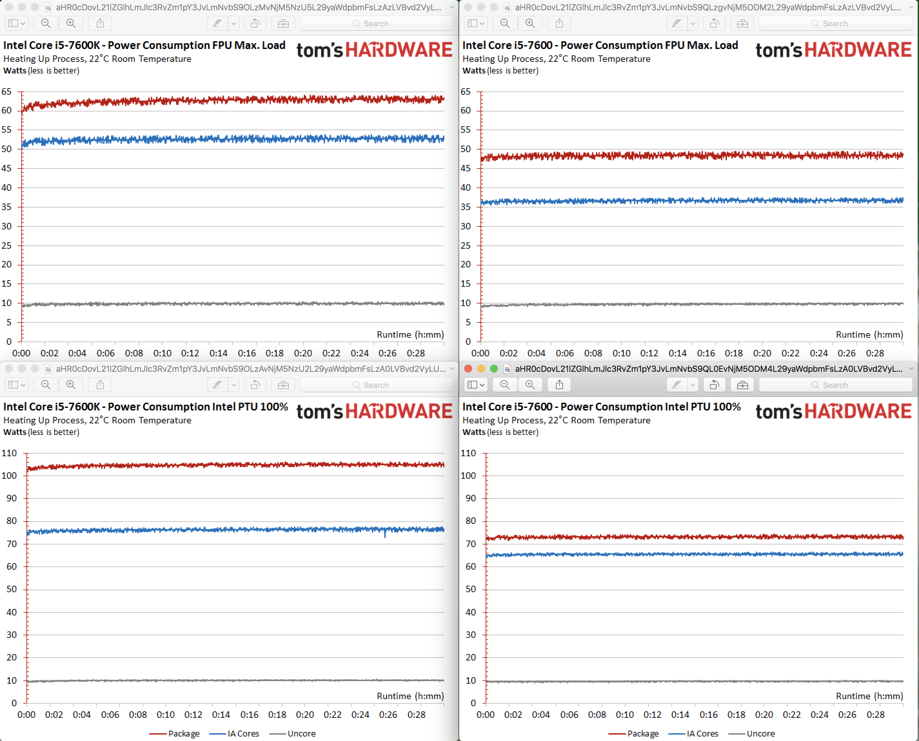Show Markup toolbar in bottom-right active window
This screenshot has width=919, height=741.
(x=742, y=385)
